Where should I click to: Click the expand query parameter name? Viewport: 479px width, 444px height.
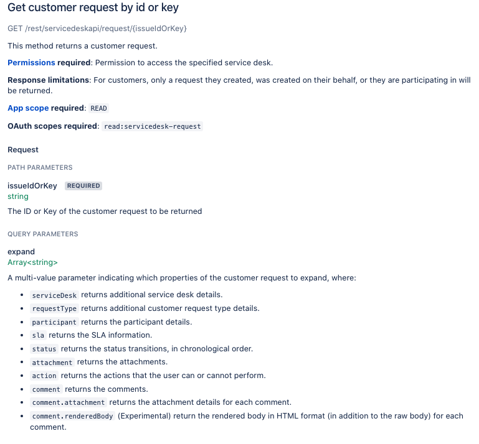21,252
